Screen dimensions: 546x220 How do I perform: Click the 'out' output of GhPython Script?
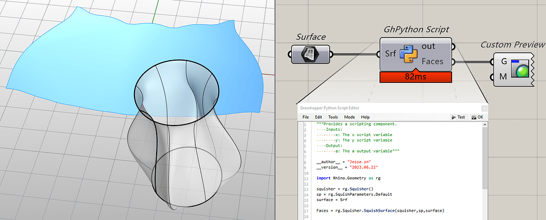point(428,46)
